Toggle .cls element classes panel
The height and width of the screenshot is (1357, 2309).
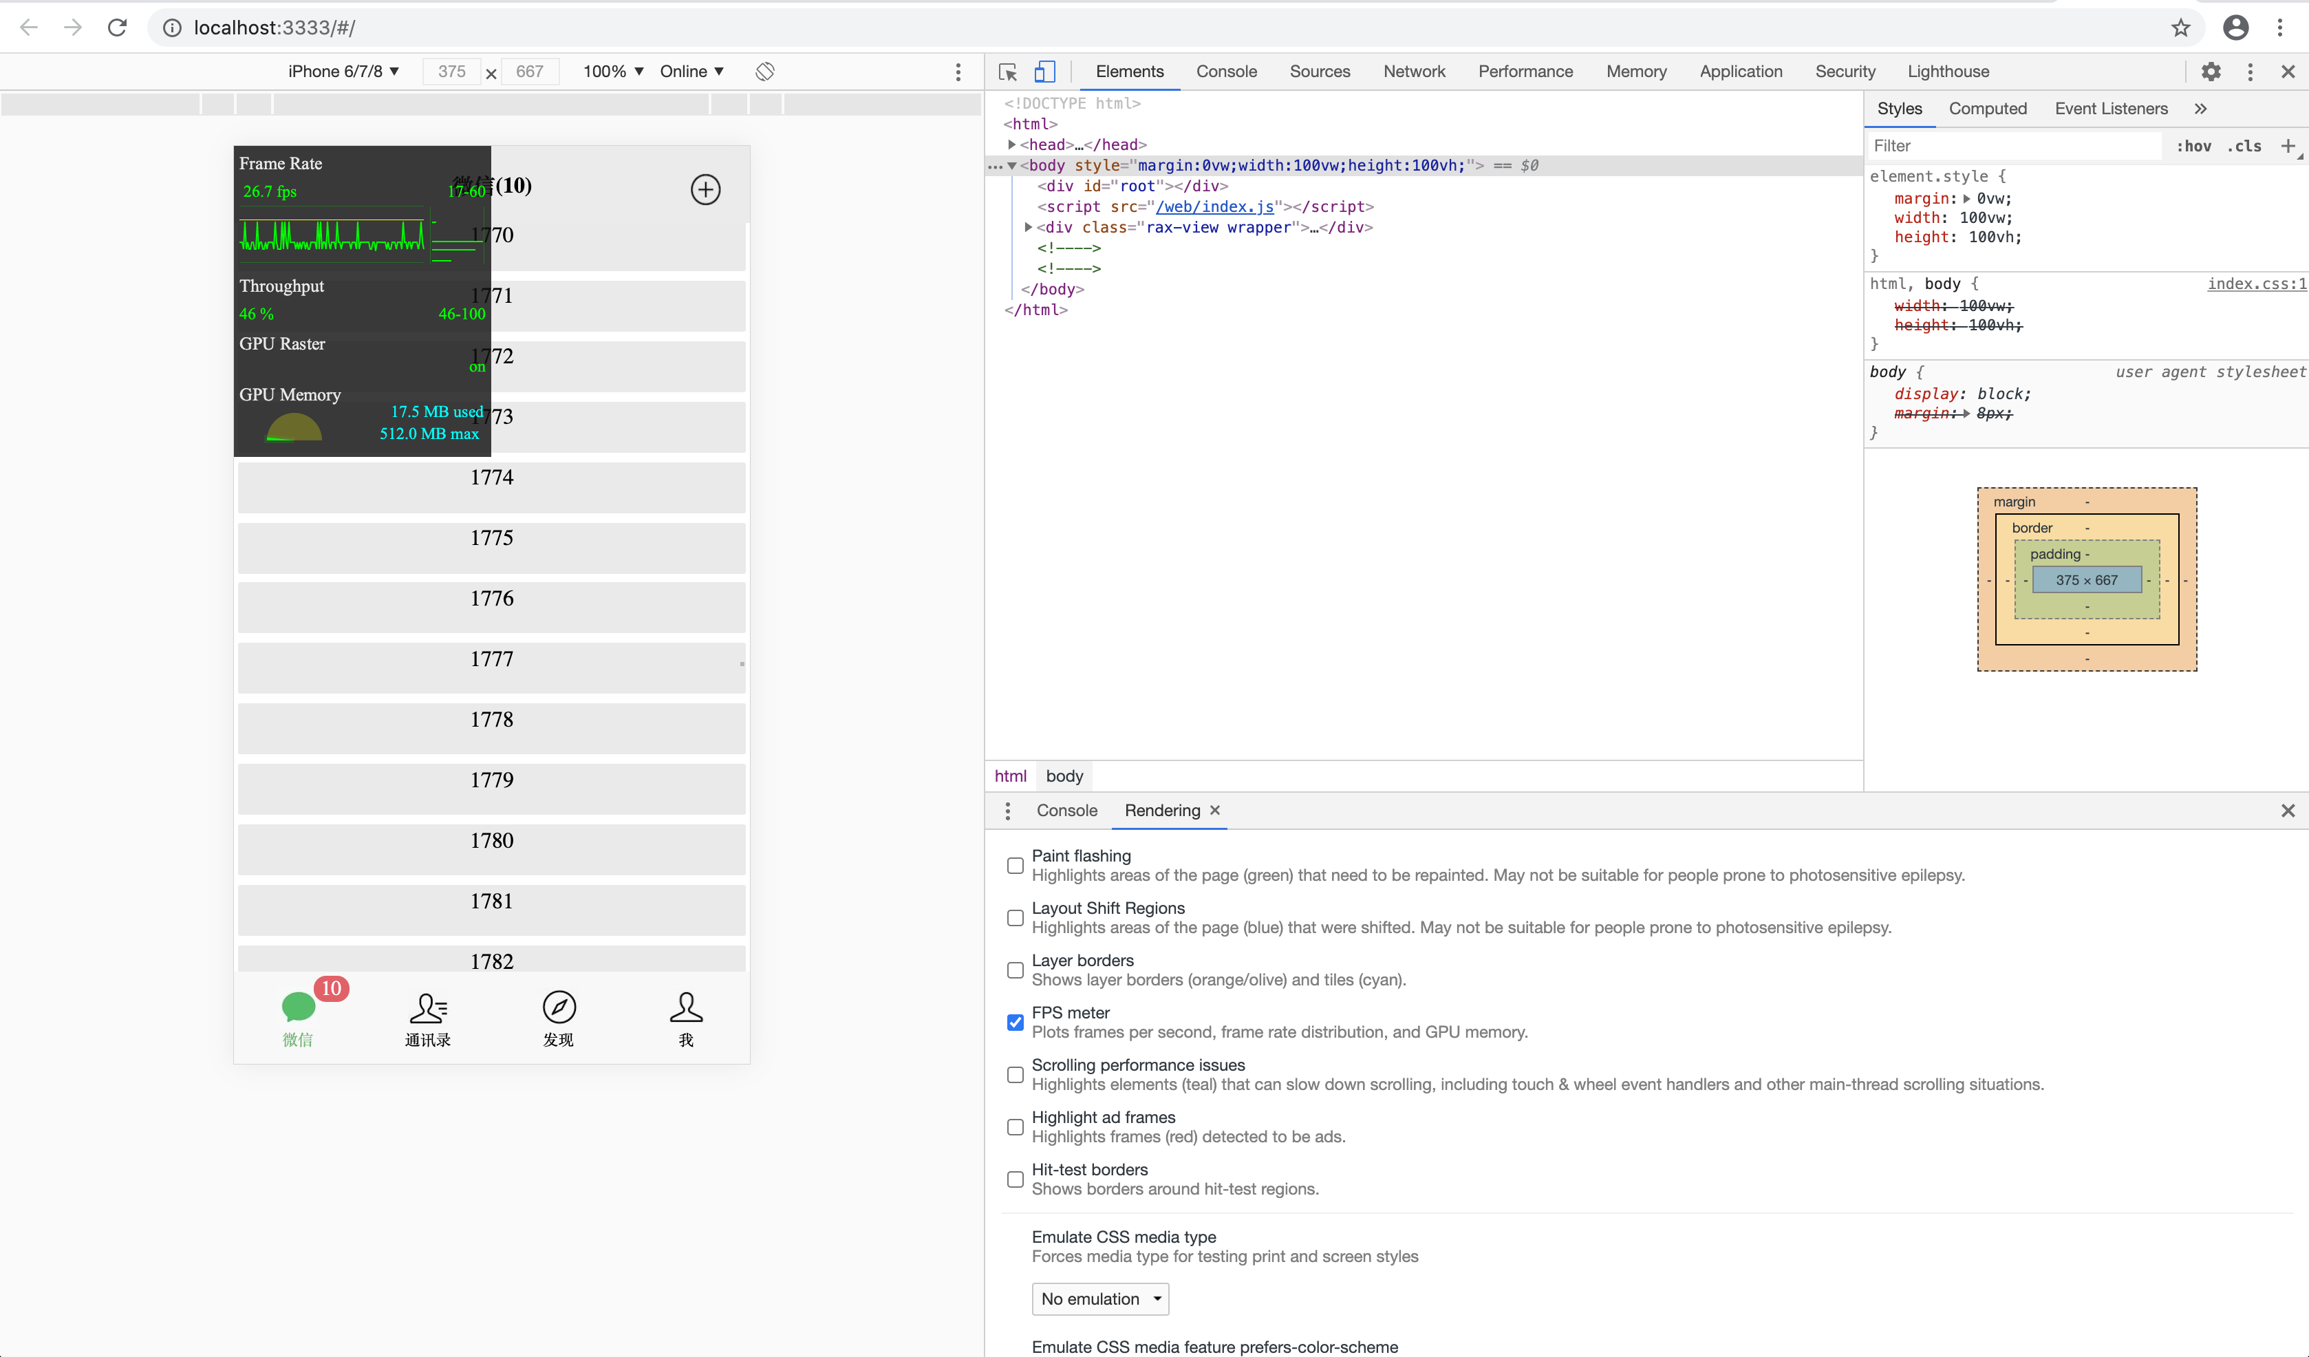click(x=2245, y=146)
